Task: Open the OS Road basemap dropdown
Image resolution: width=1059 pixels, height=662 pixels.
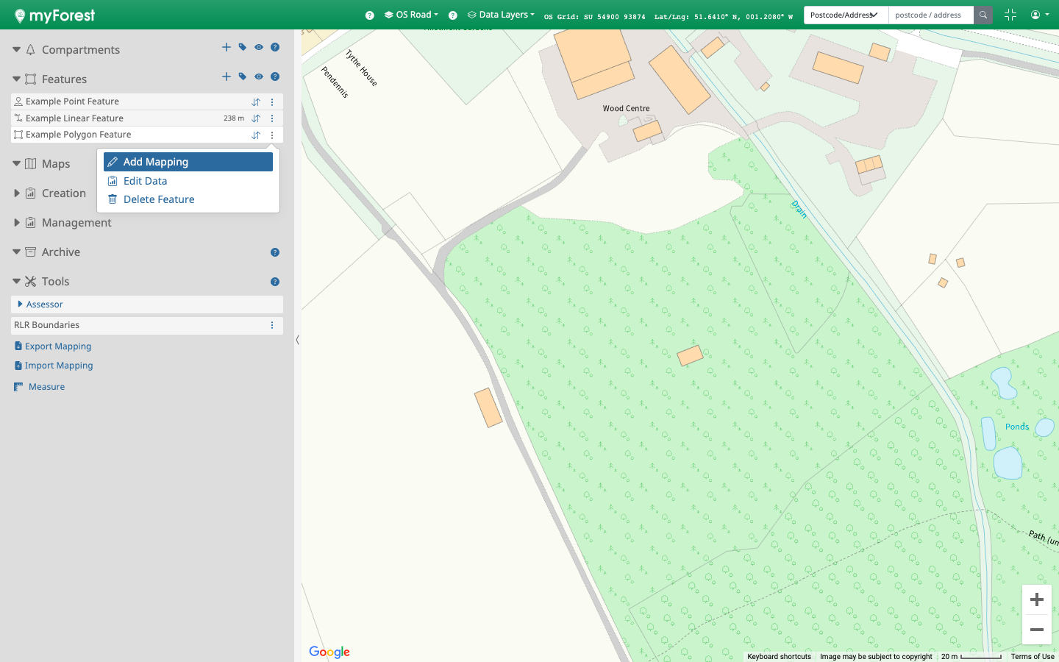Action: tap(411, 15)
